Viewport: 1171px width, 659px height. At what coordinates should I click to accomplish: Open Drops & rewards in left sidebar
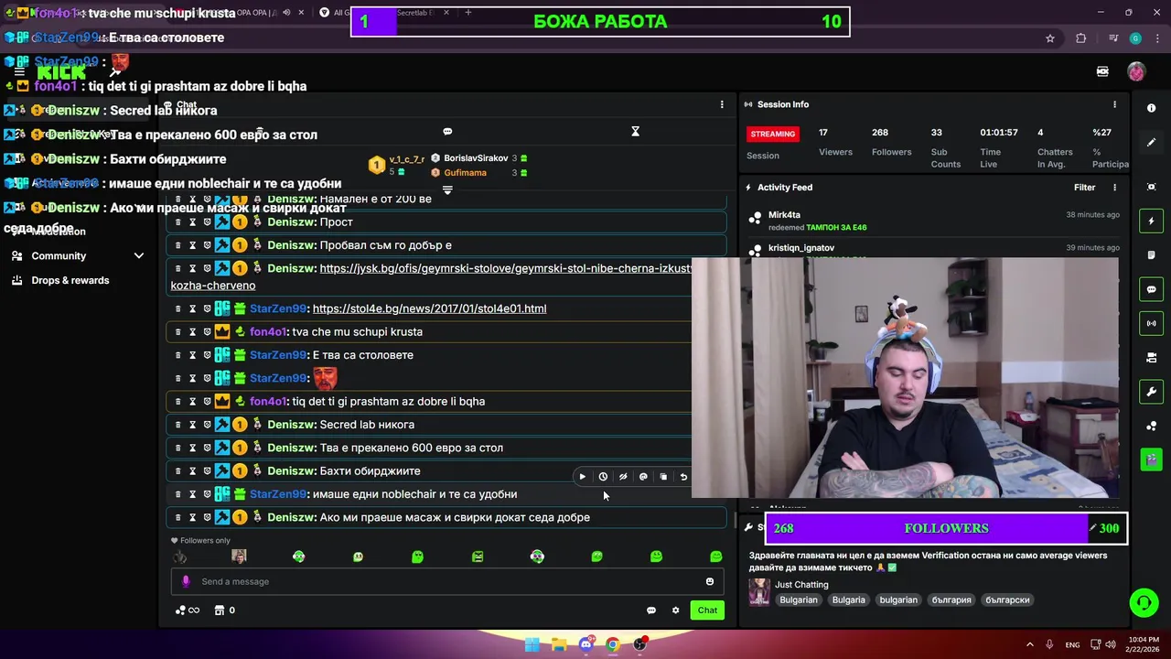70,280
